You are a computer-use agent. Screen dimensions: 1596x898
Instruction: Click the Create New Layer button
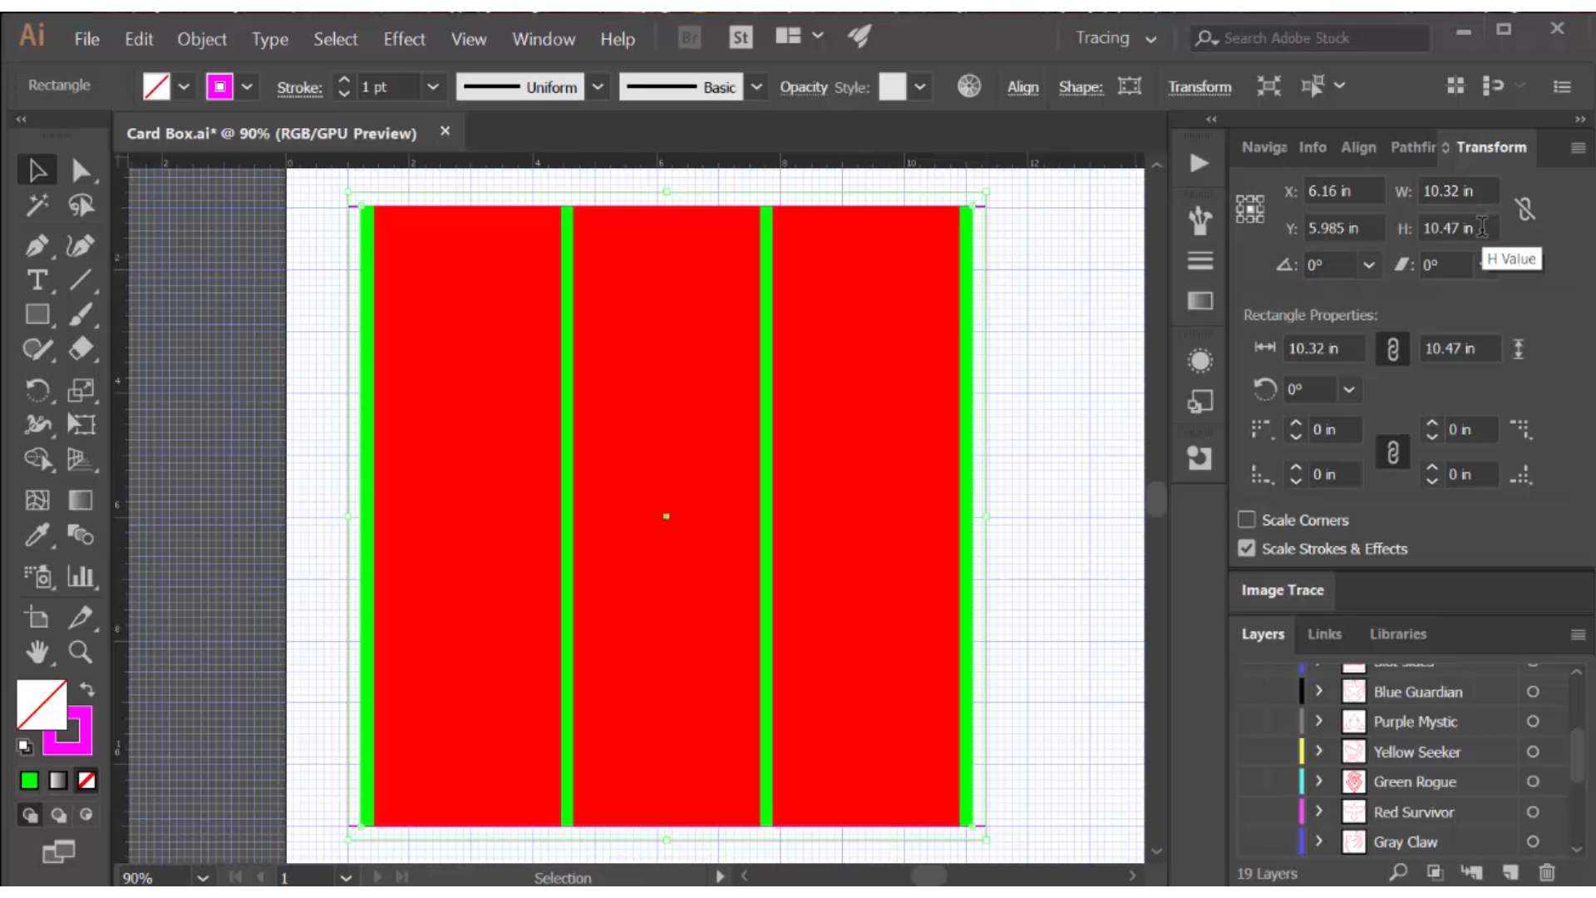click(x=1510, y=874)
